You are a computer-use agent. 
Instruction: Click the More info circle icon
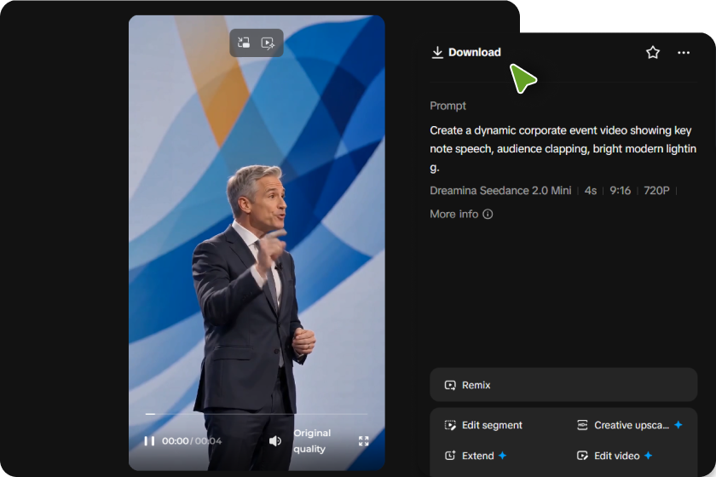click(x=488, y=214)
